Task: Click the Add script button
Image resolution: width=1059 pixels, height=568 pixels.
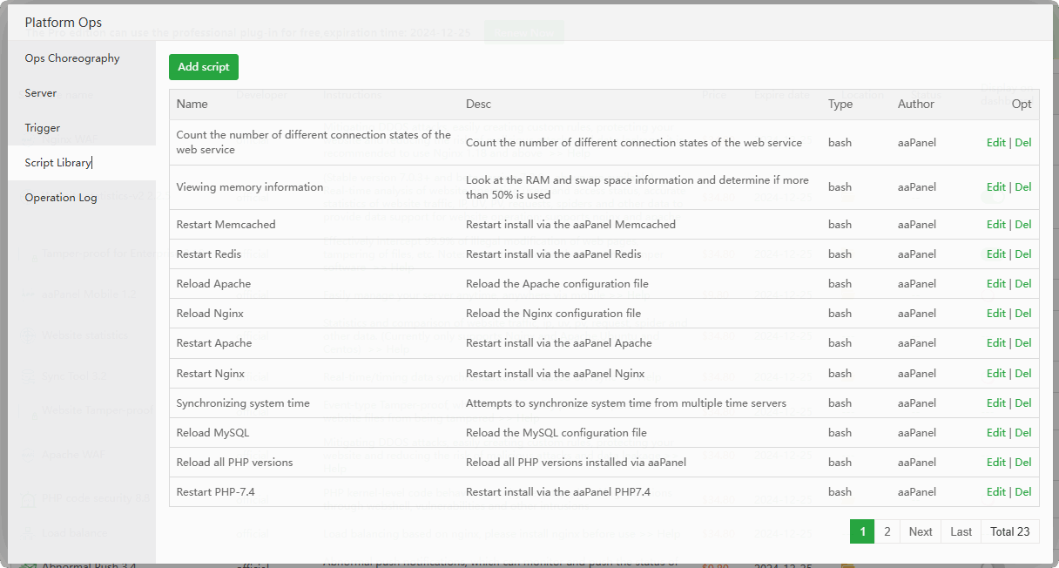Action: pyautogui.click(x=203, y=67)
